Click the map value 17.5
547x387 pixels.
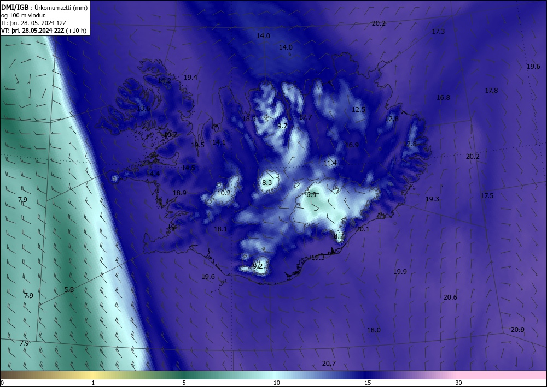pos(487,195)
